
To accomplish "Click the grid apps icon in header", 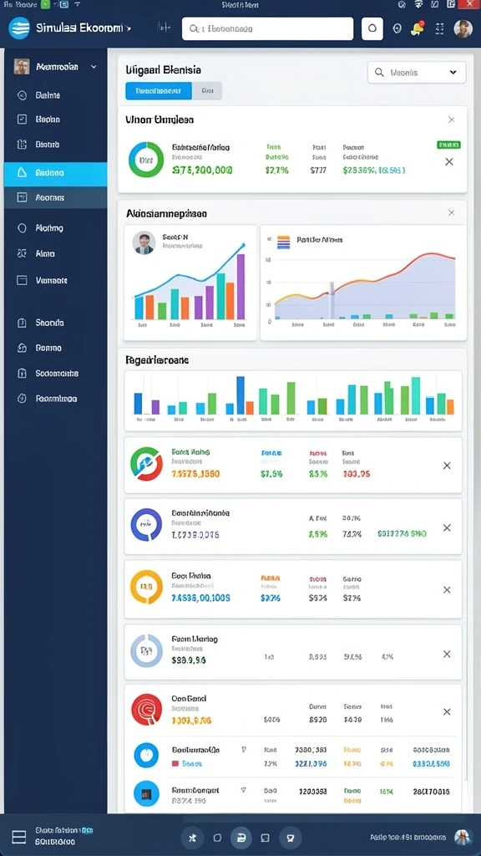I will pyautogui.click(x=439, y=28).
